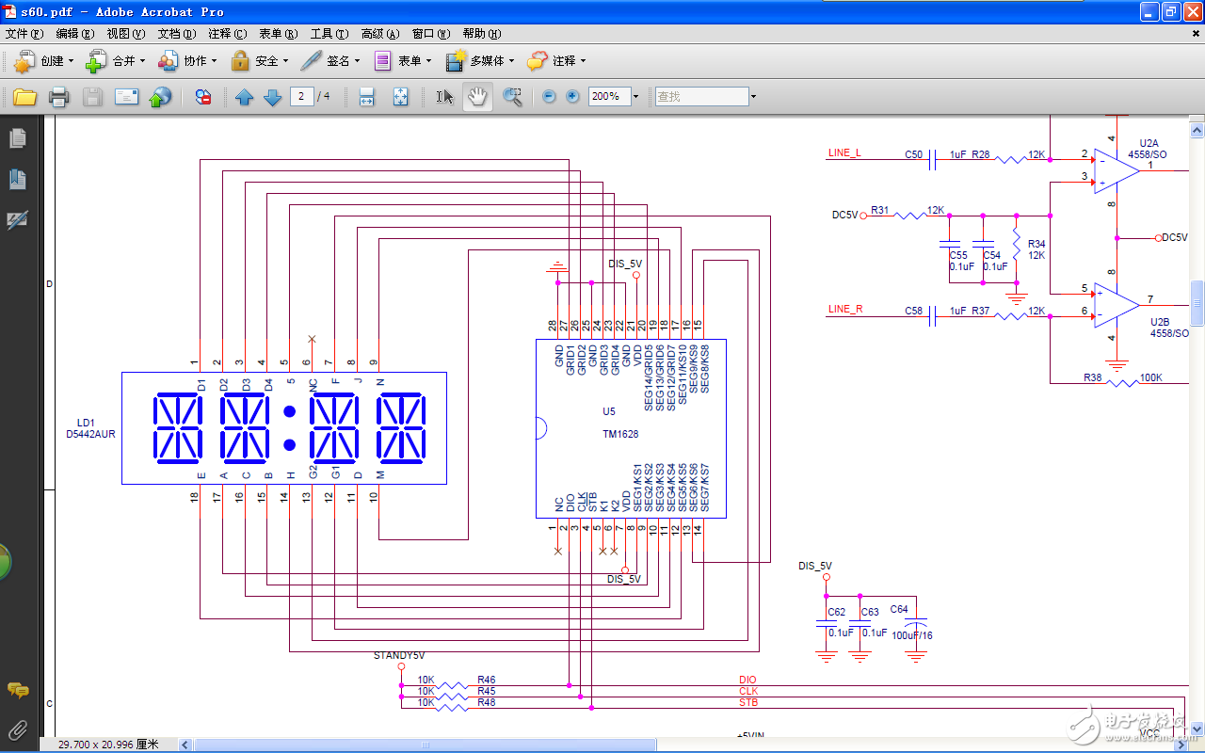Click the scroll down arrow of vertical scrollbar

[x=1197, y=728]
